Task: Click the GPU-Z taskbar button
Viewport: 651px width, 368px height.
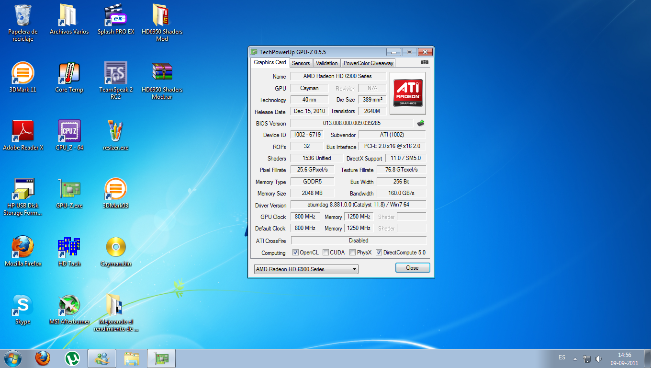Action: (x=161, y=358)
